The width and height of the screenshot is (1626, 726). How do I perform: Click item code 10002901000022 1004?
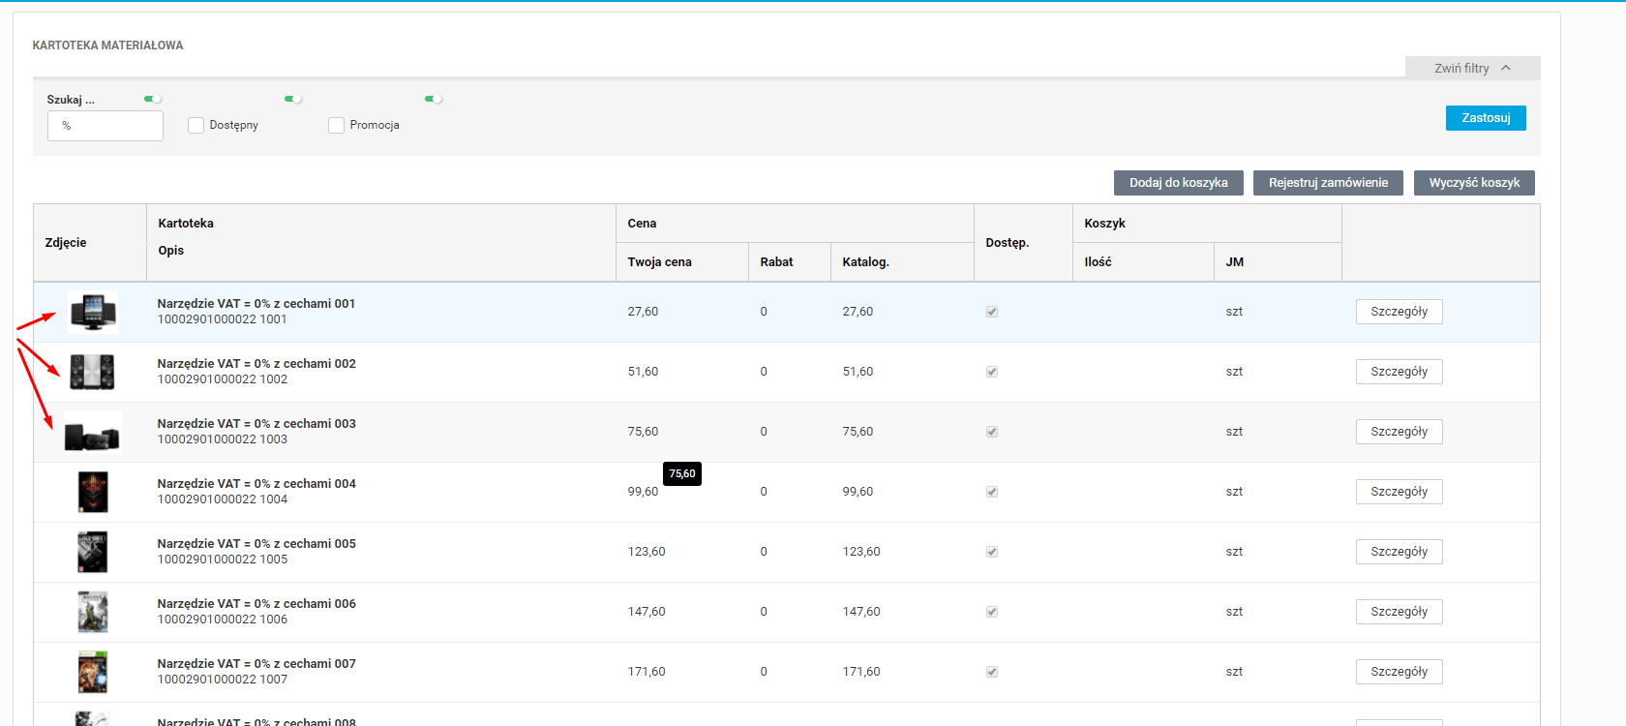(x=223, y=499)
